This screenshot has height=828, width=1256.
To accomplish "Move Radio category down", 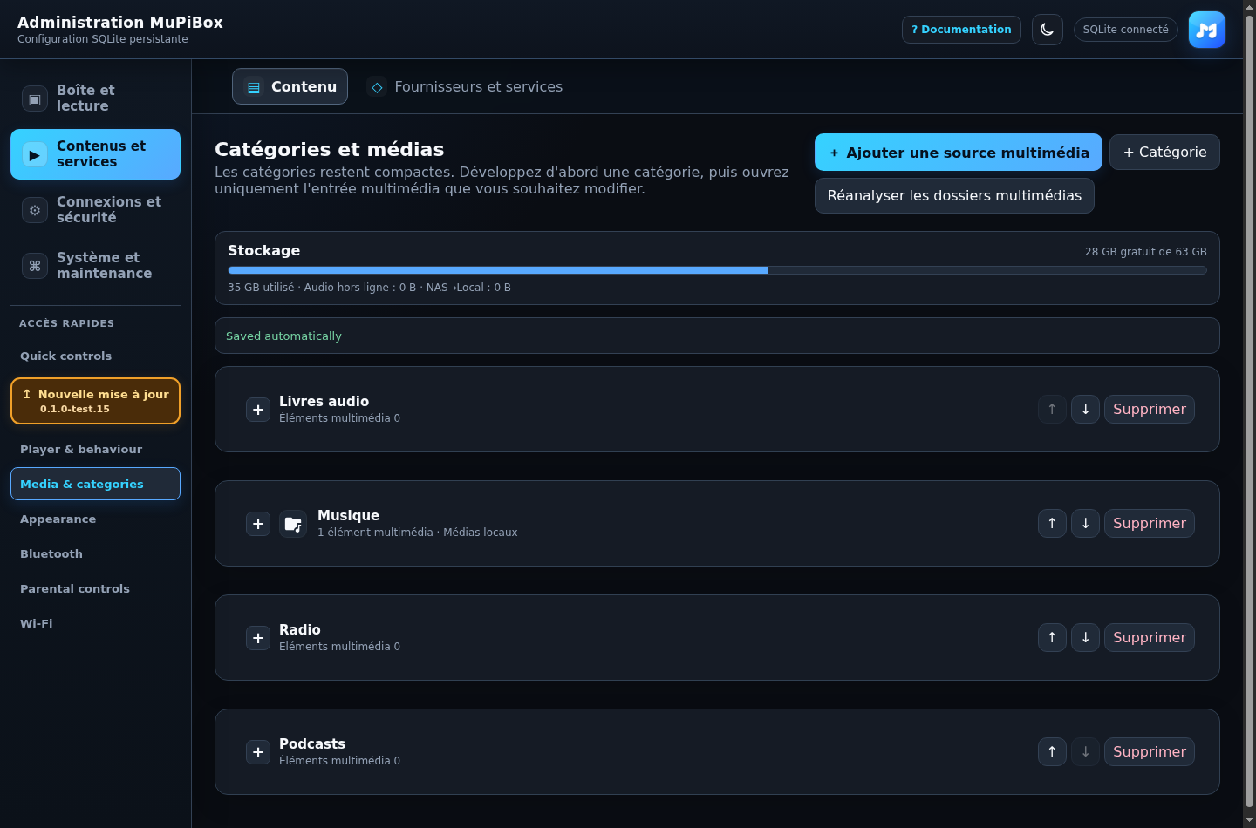I will [x=1085, y=637].
